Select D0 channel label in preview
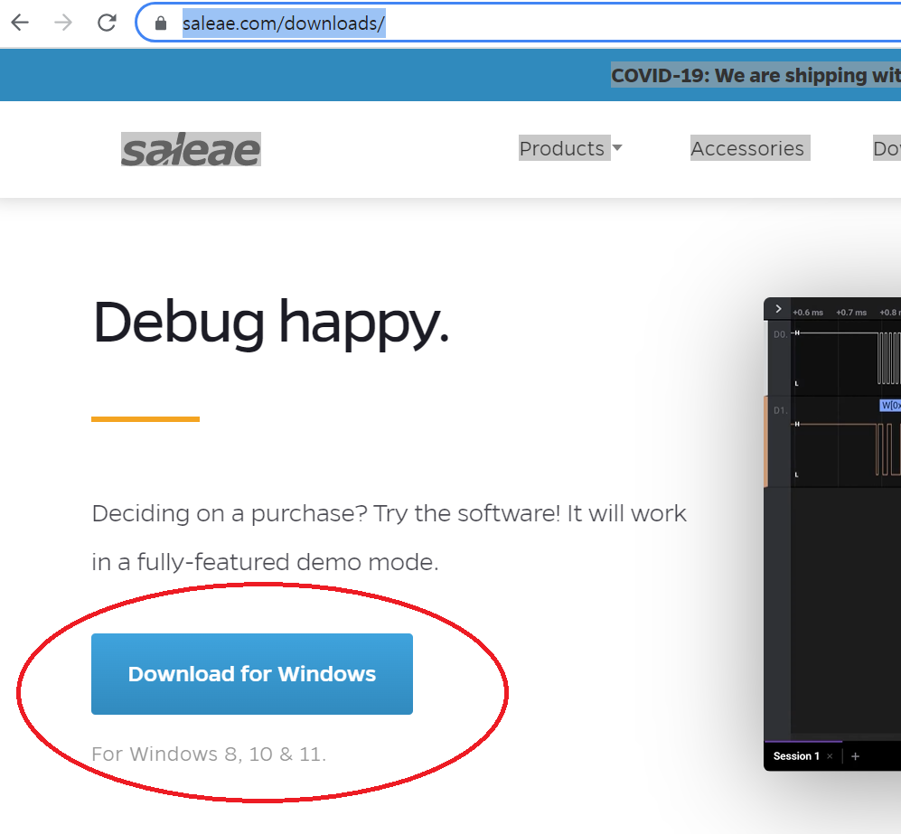This screenshot has height=834, width=901. pos(780,334)
